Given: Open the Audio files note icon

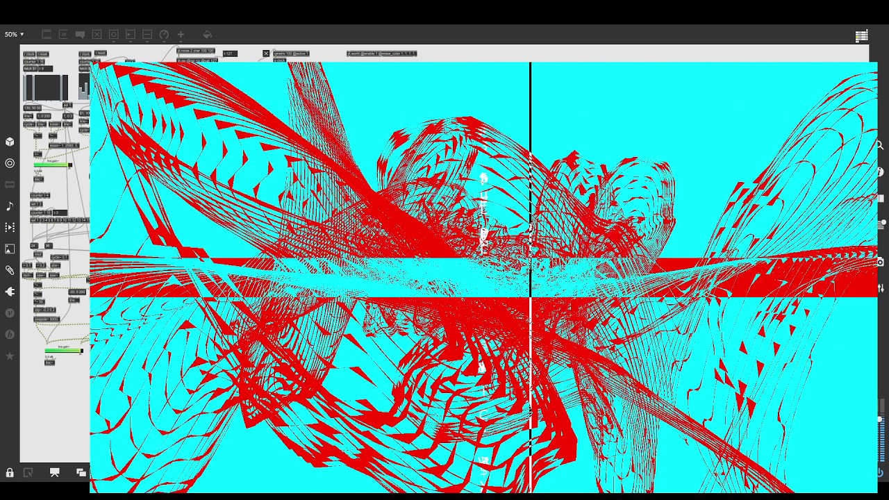Looking at the screenshot, I should 10,206.
